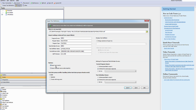Screen dimensions: 196x110
Task: Click the Save All toolbar icon
Action: click(x=48, y=3)
